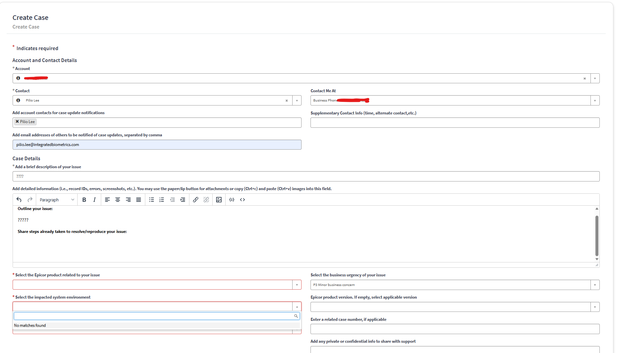The image size is (617, 353).
Task: Increase indent in the editor
Action: [x=183, y=200]
